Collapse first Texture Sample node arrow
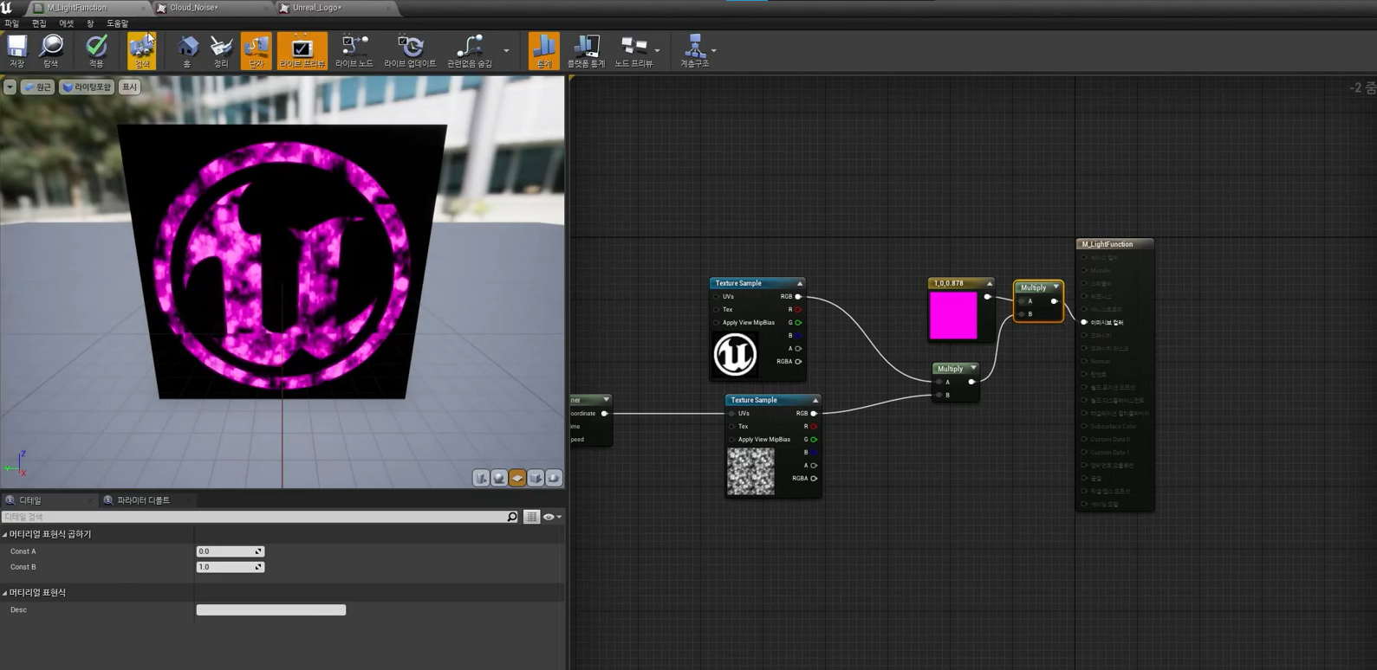Image resolution: width=1377 pixels, height=670 pixels. [x=800, y=283]
